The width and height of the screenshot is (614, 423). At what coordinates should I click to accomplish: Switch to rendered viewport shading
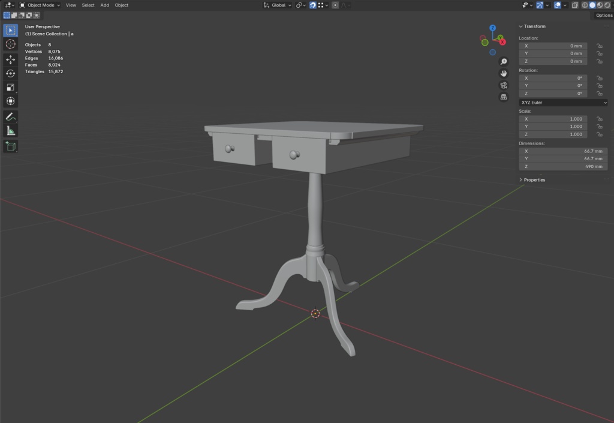607,5
